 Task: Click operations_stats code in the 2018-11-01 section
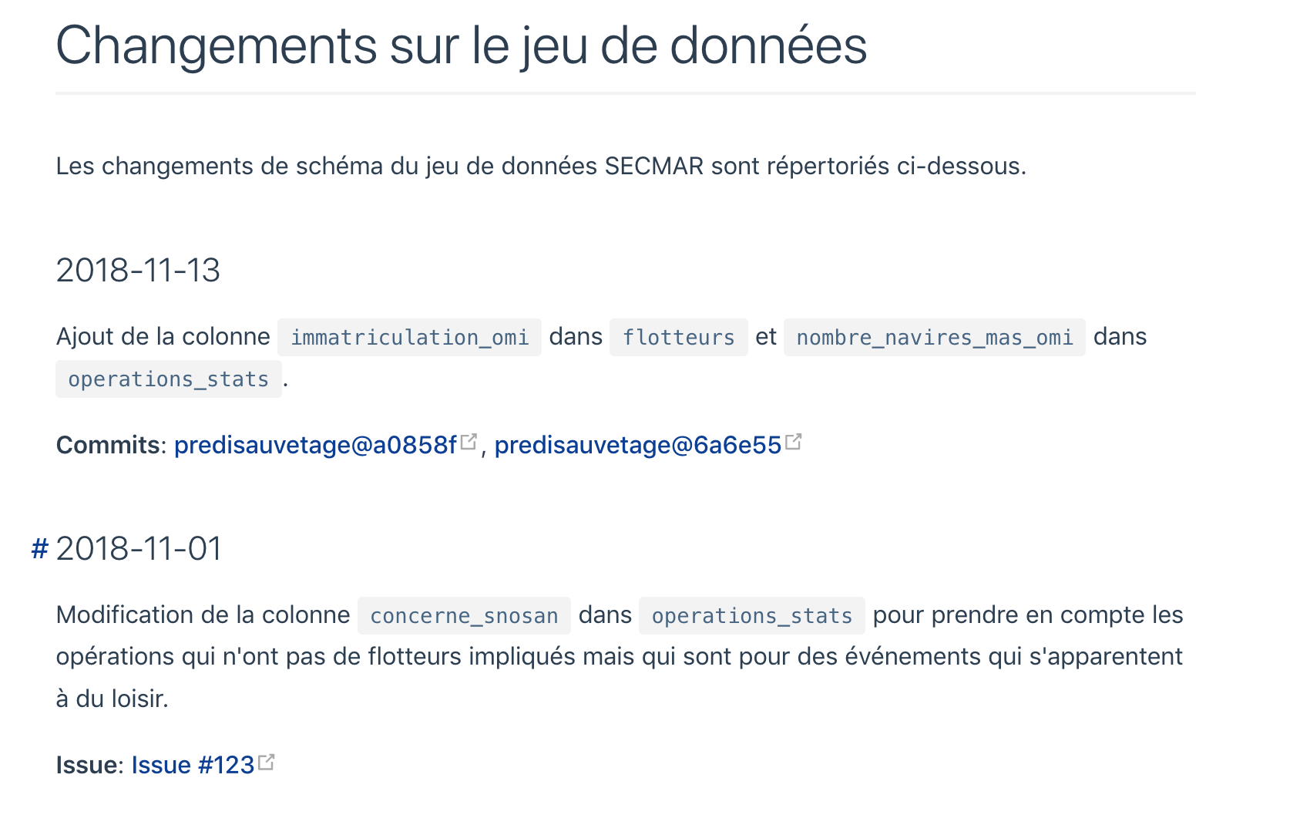[751, 615]
